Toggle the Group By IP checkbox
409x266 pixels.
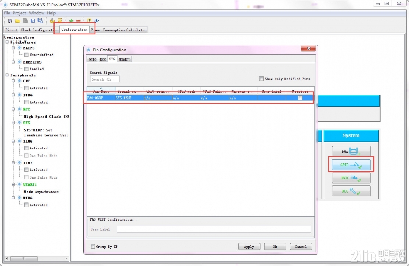93,246
